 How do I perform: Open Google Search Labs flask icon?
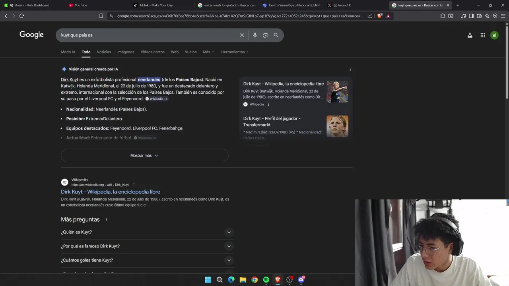[x=470, y=35]
